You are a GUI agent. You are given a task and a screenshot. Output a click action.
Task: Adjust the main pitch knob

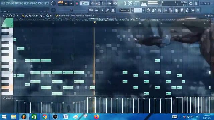(x=53, y=10)
